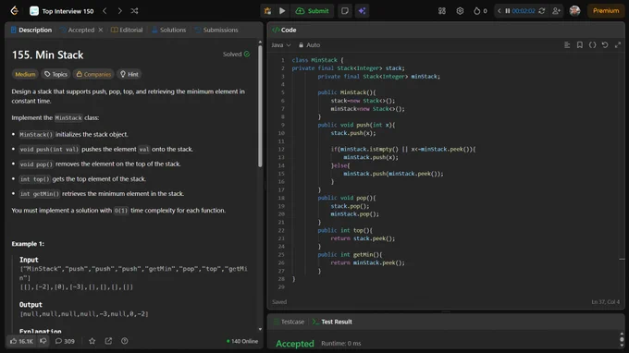Click the Code panel header
The height and width of the screenshot is (353, 629).
(x=284, y=30)
